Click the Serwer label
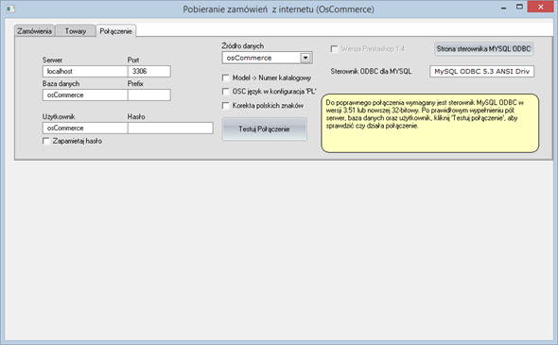This screenshot has width=558, height=345. (x=52, y=60)
